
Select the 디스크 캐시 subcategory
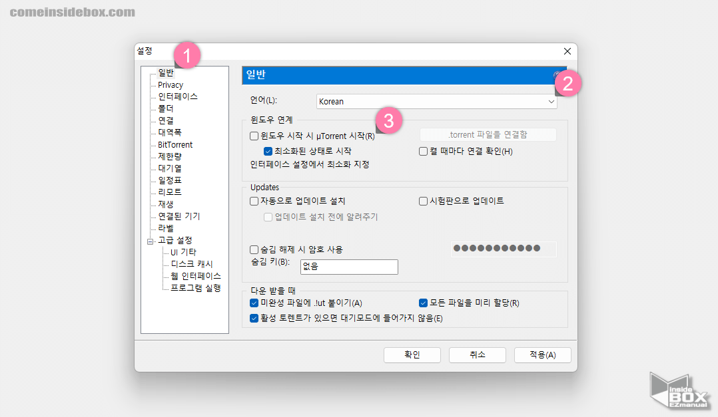[x=191, y=264]
